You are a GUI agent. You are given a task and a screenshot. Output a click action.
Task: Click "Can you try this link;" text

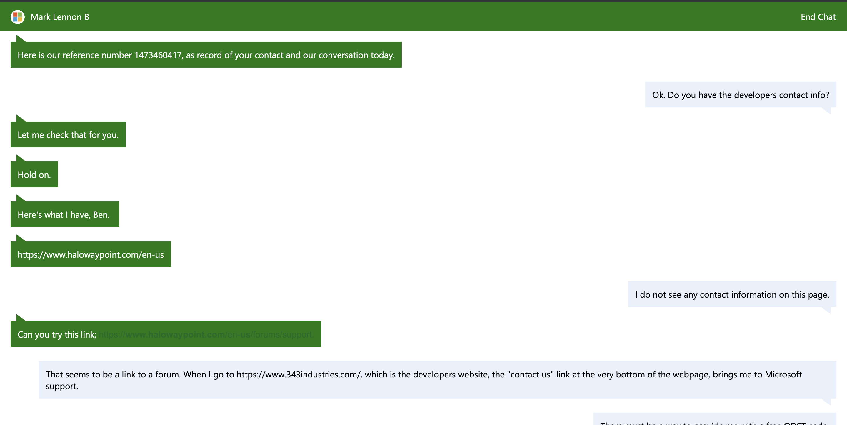click(57, 334)
